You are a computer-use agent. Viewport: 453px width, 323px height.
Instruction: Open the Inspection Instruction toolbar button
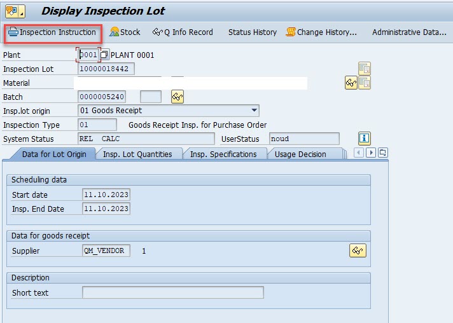click(x=52, y=32)
